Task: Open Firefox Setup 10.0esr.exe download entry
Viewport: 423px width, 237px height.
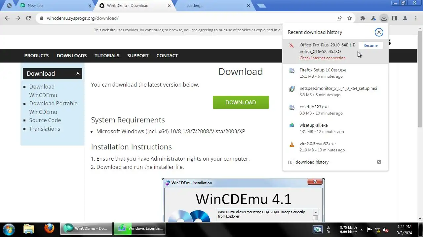Action: tap(335, 73)
